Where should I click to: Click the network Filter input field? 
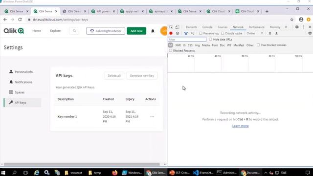point(187,40)
